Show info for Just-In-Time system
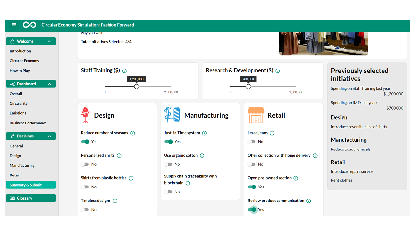Image resolution: width=416 pixels, height=234 pixels. pos(204,133)
